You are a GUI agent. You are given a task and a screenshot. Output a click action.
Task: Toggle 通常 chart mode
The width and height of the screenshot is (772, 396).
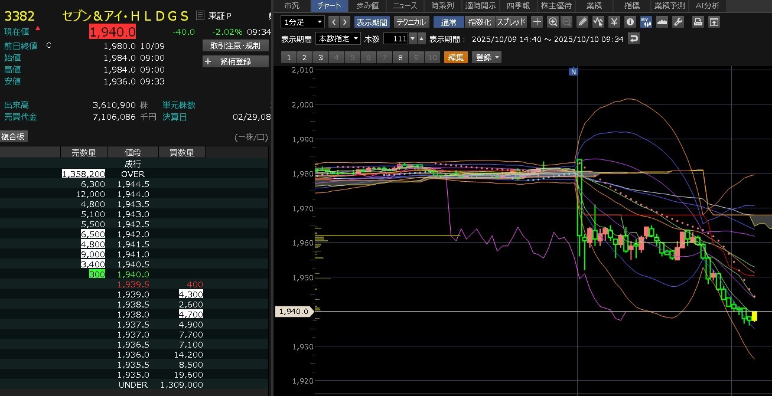448,22
